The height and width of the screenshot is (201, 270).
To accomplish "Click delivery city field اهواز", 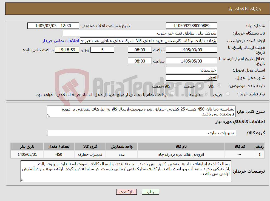I will point(191,78).
